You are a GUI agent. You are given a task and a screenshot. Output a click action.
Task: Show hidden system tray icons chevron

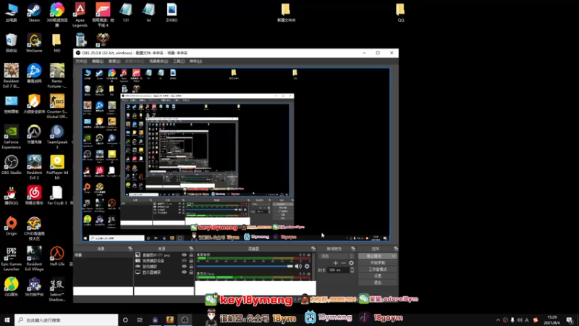(498, 320)
